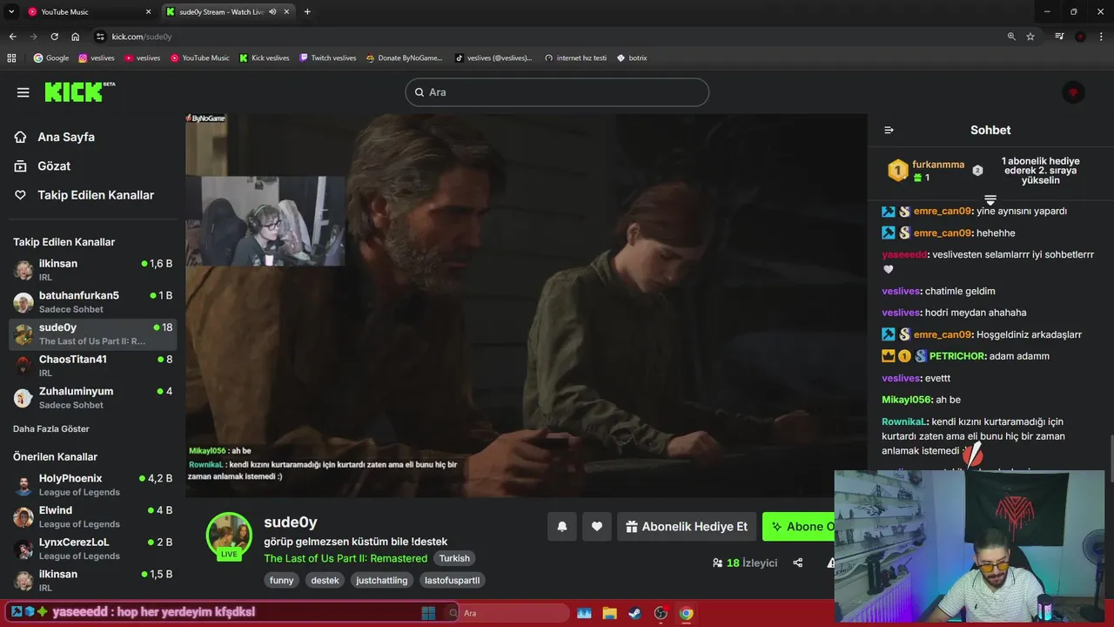The height and width of the screenshot is (627, 1114).
Task: Open the Kick hamburger sidebar menu
Action: 23,92
